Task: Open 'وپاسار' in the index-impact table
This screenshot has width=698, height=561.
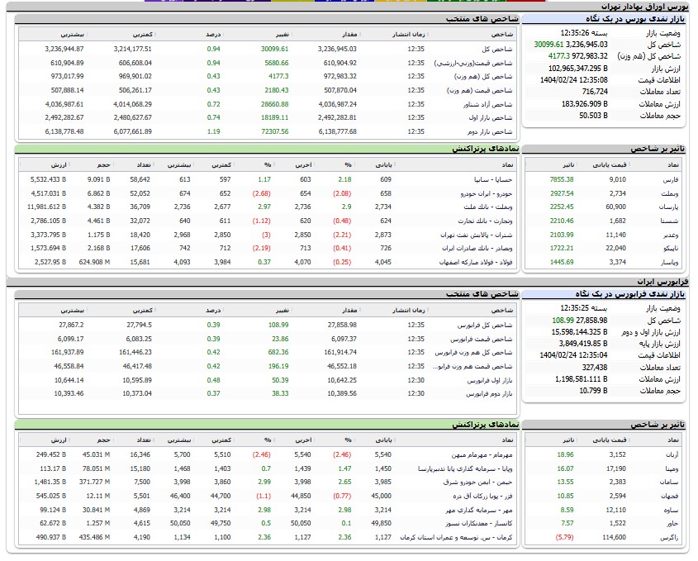Action: (x=670, y=262)
